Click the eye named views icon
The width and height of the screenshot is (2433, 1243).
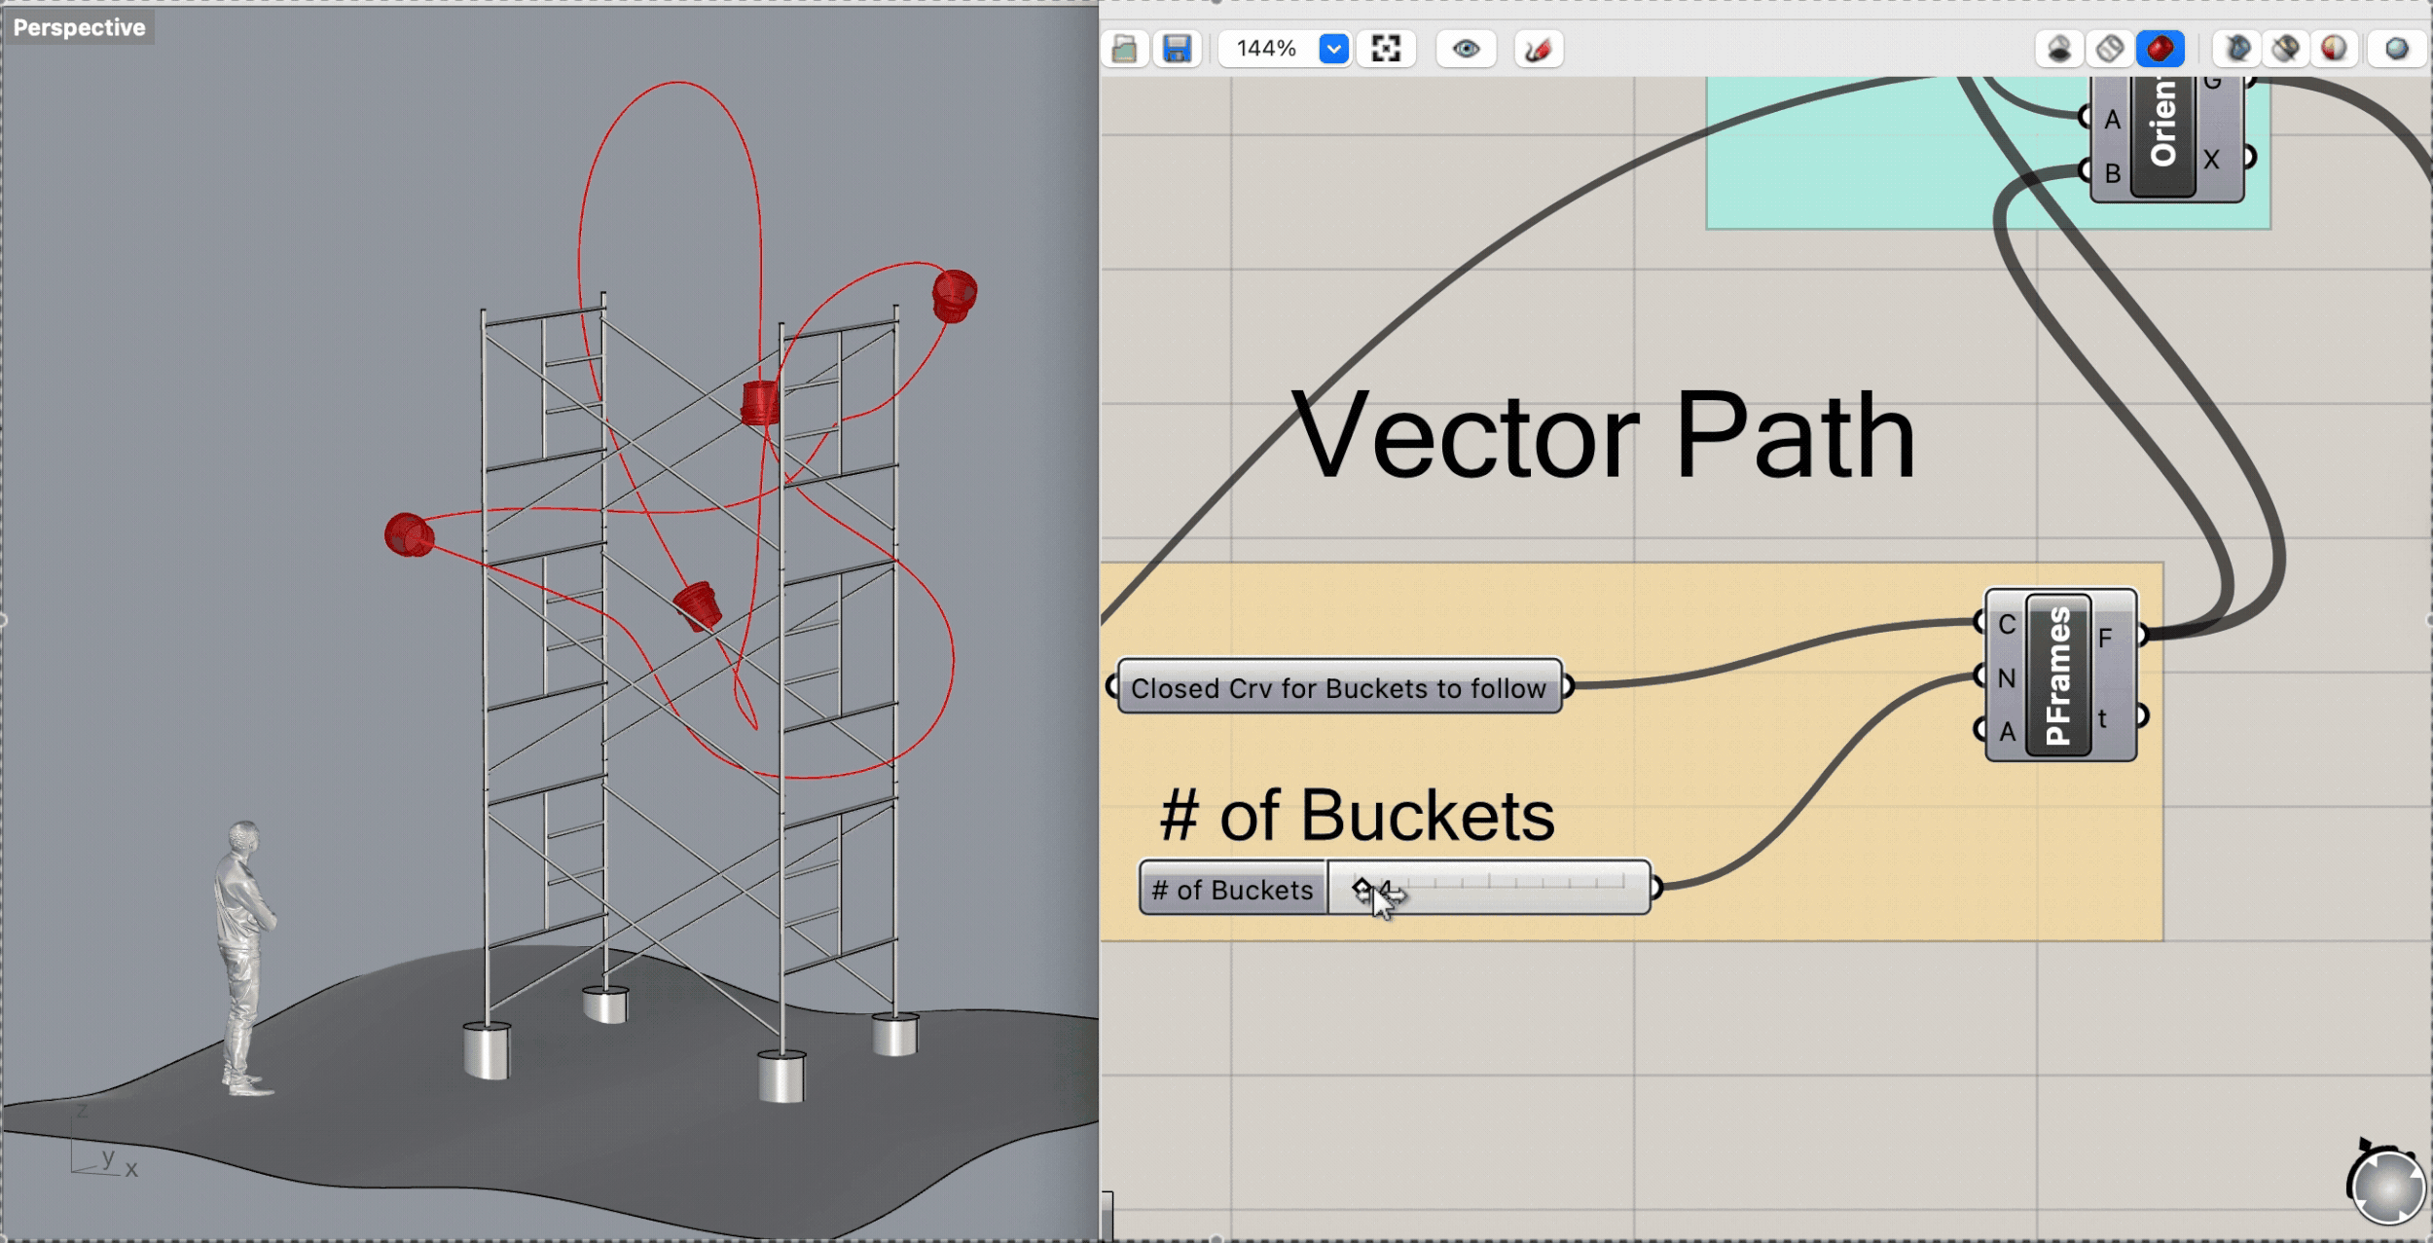1466,49
